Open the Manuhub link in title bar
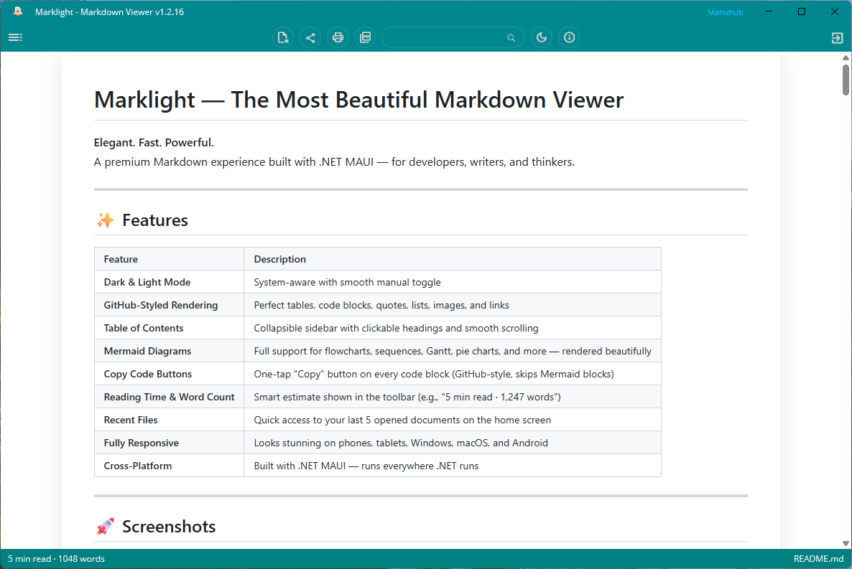The width and height of the screenshot is (852, 569). point(725,12)
